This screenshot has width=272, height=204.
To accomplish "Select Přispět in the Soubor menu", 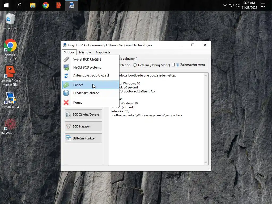I will point(91,85).
